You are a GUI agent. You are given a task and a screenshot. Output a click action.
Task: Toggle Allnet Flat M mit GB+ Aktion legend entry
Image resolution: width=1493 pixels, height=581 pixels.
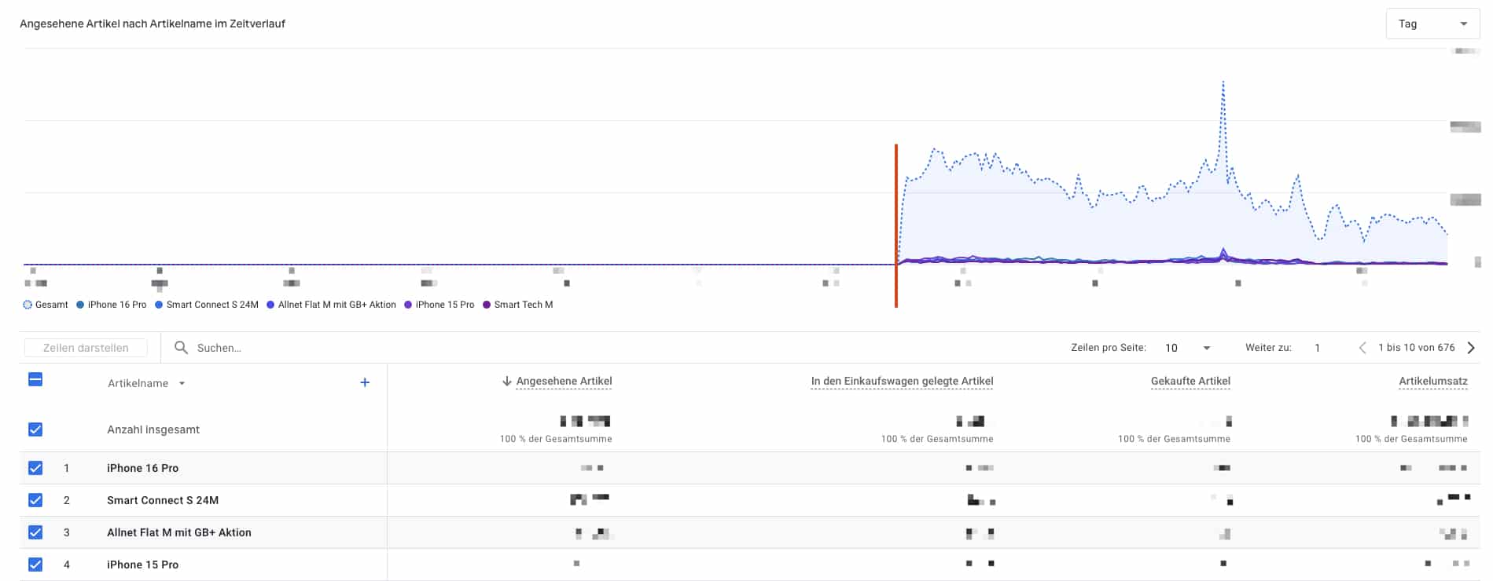(331, 305)
